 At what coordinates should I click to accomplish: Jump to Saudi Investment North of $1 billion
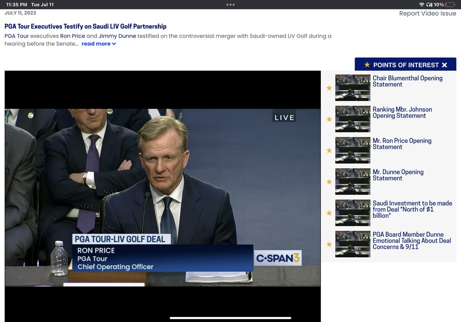click(x=412, y=209)
